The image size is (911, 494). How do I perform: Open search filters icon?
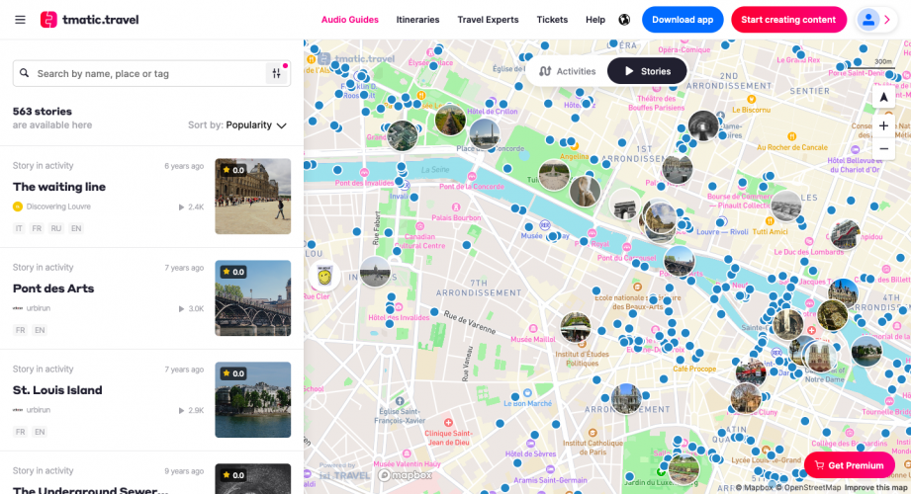(277, 73)
